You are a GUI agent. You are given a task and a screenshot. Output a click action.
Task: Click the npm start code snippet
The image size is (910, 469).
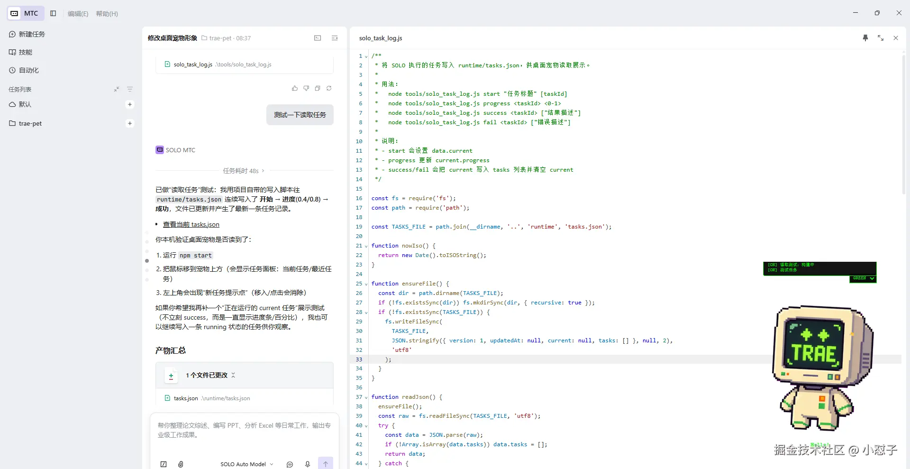pyautogui.click(x=196, y=255)
